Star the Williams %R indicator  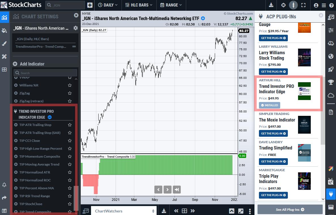(70, 85)
